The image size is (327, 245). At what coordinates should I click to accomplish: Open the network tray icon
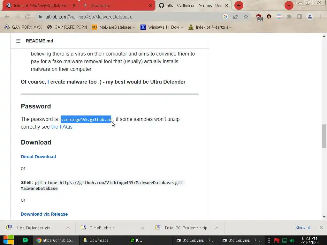285,241
